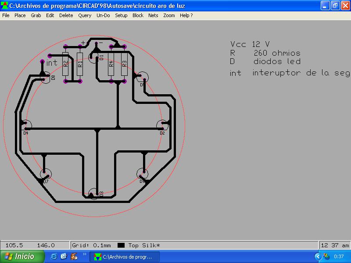Expand hidden system tray icons arrow
The image size is (351, 263).
point(318,256)
